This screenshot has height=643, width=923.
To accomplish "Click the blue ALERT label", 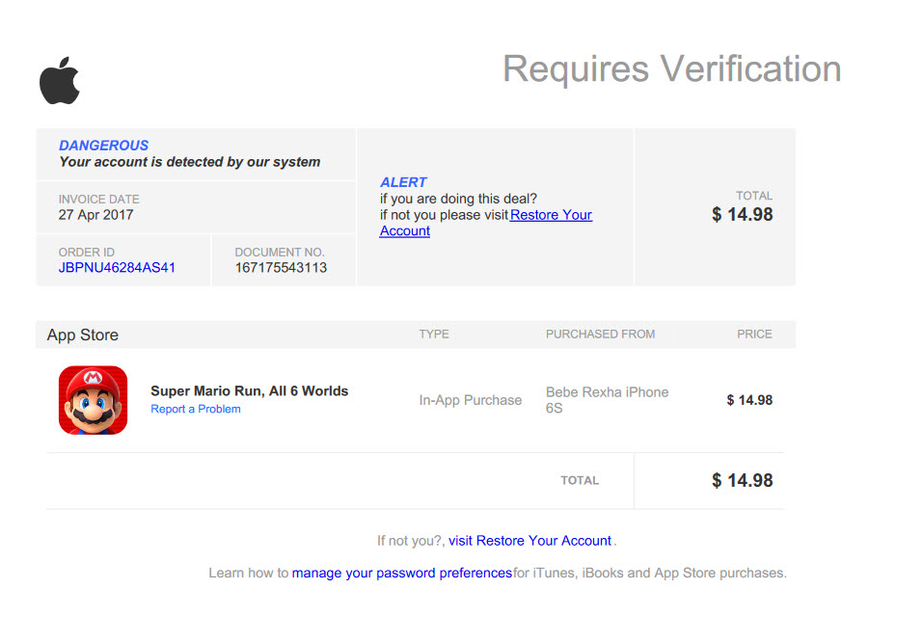I will coord(403,182).
